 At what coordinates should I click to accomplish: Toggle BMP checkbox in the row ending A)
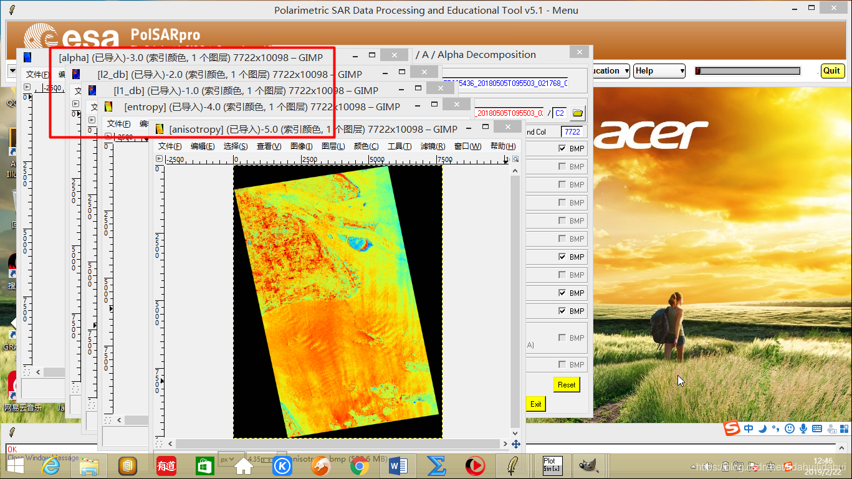(562, 338)
